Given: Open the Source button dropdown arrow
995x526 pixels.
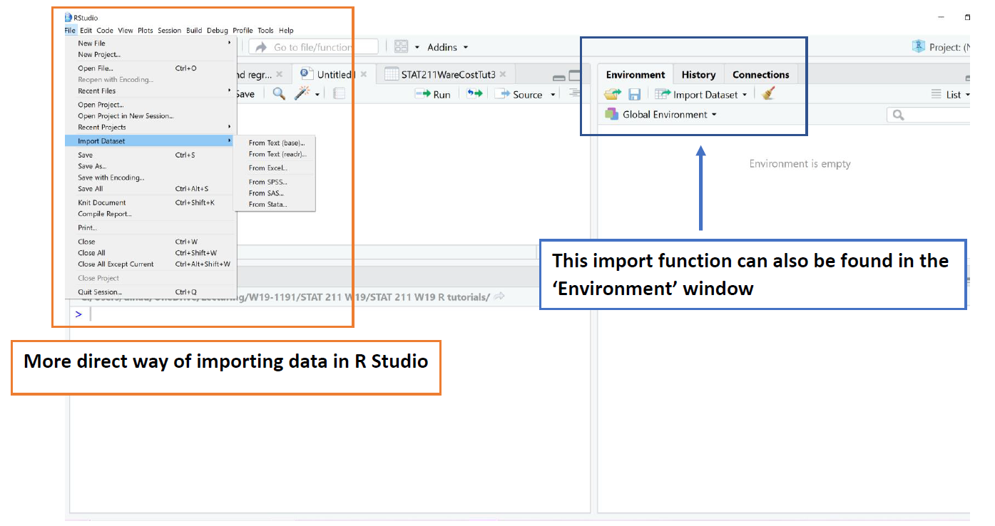Looking at the screenshot, I should (553, 94).
